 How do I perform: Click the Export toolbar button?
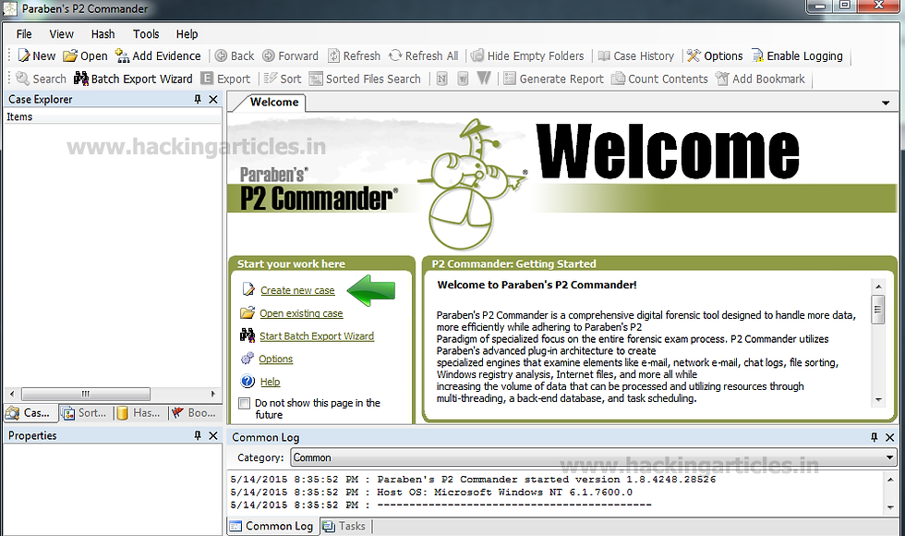(225, 79)
